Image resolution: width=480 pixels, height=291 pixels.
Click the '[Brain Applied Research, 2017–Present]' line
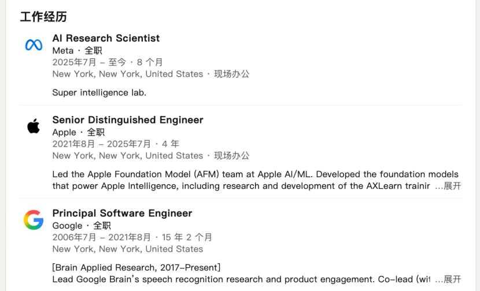[x=136, y=267]
